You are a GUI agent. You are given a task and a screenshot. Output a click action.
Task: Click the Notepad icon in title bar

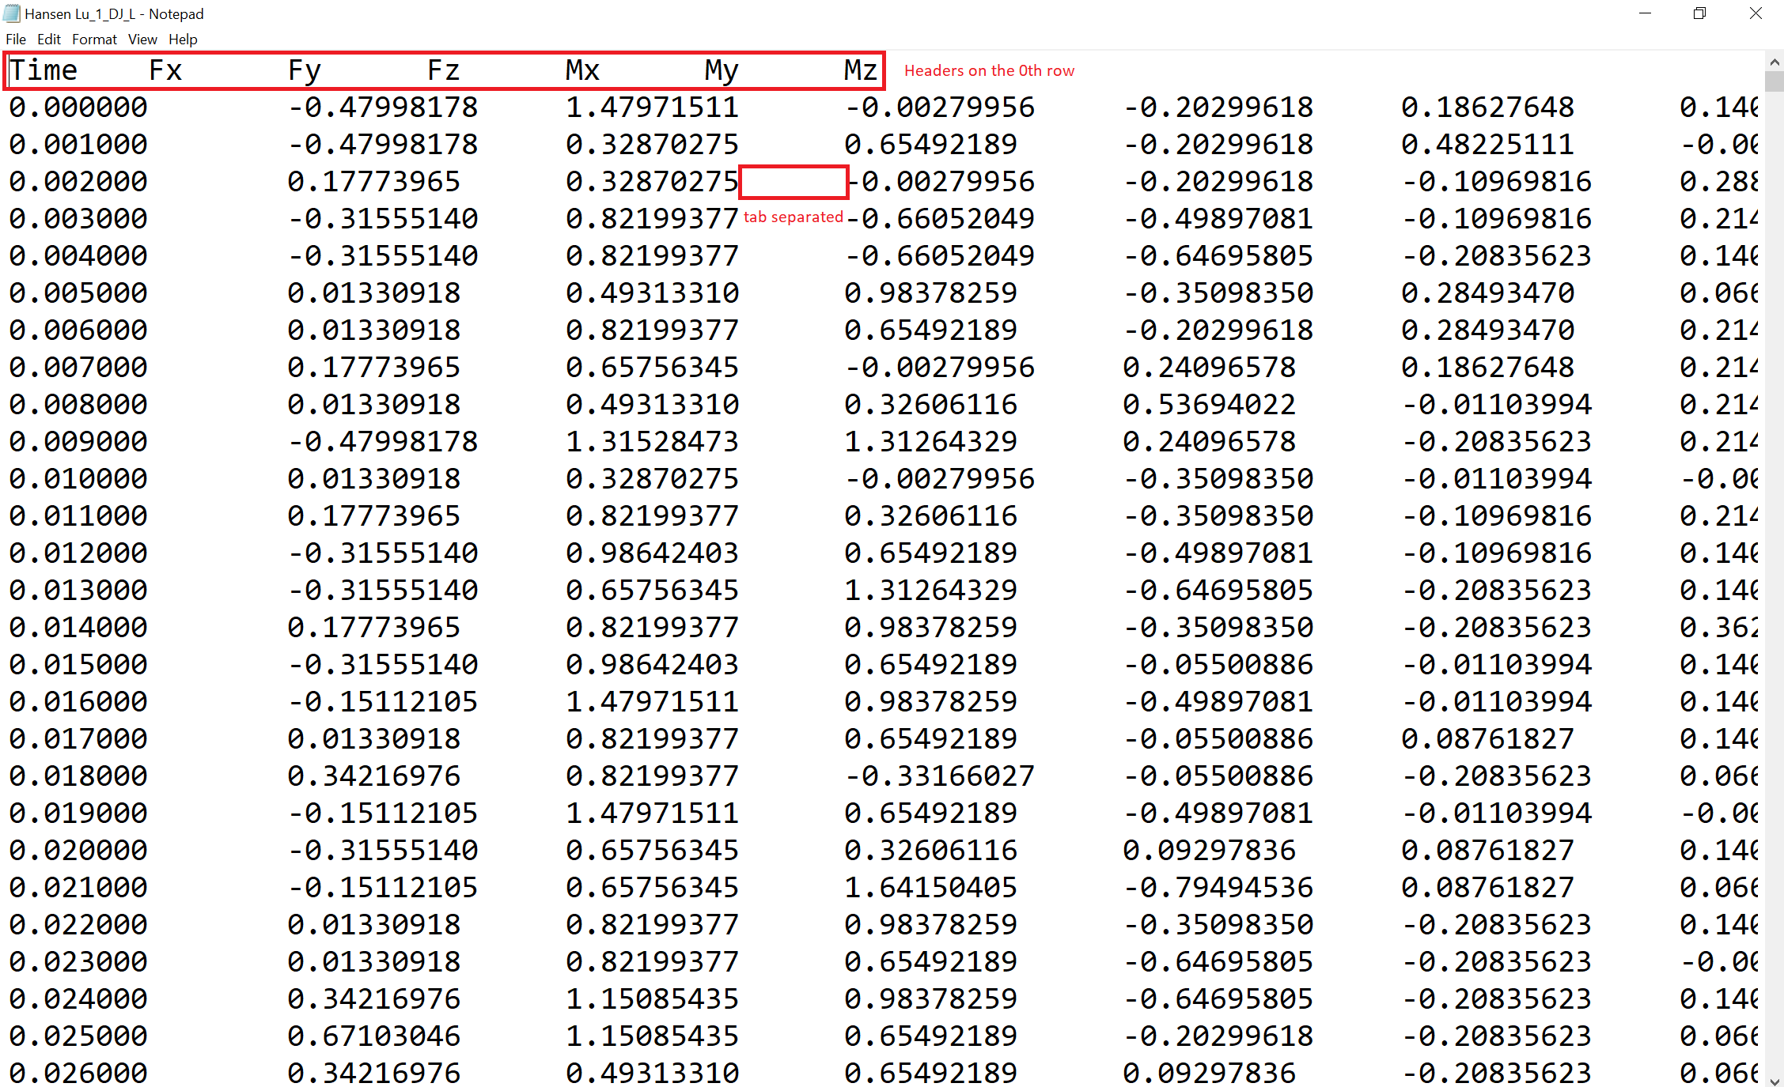[11, 13]
